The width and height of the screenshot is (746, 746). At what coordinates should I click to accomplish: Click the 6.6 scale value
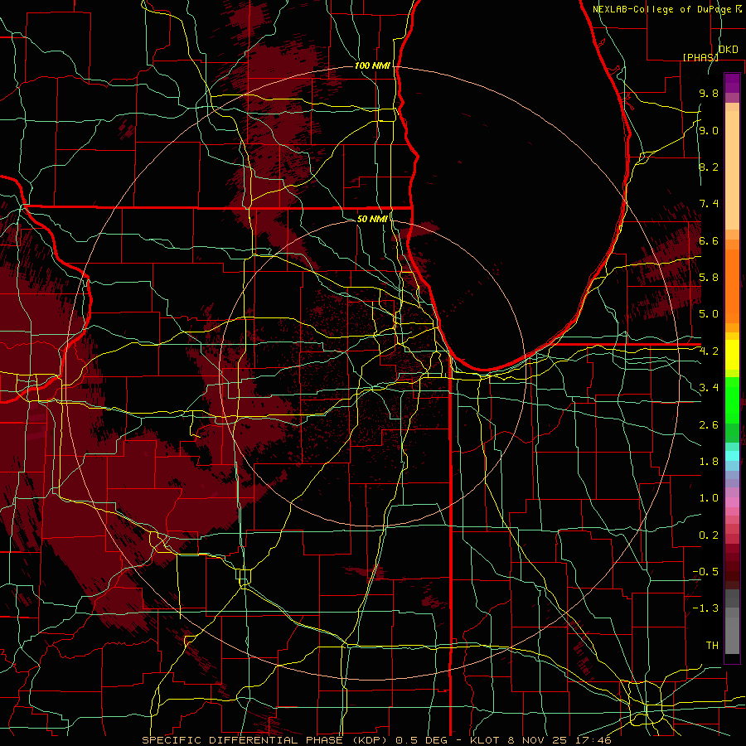pos(709,240)
